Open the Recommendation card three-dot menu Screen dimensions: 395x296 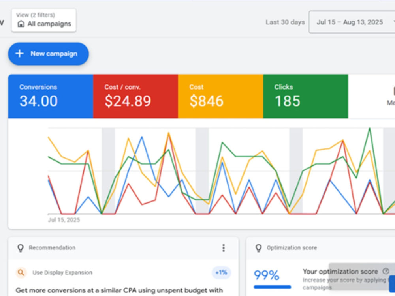(x=224, y=248)
